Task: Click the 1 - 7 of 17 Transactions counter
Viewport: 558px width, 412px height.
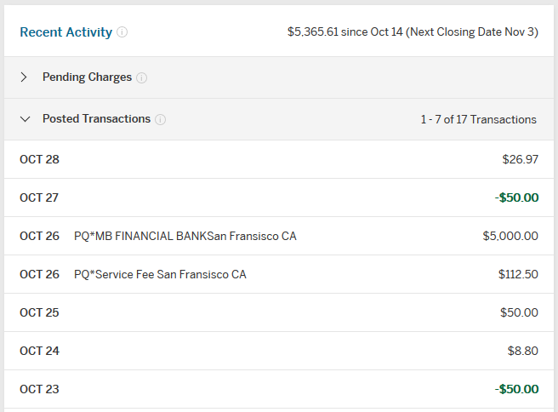Action: (478, 119)
